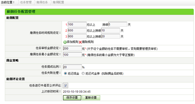Click the rule 3 amount field with 900
The width and height of the screenshot is (195, 104).
tap(77, 36)
